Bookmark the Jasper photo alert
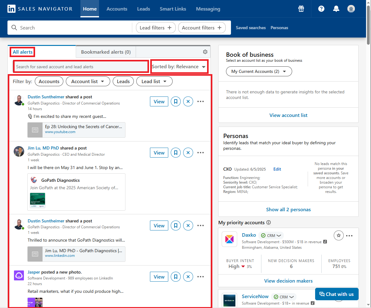Viewport: 371px width, 308px height. click(175, 277)
